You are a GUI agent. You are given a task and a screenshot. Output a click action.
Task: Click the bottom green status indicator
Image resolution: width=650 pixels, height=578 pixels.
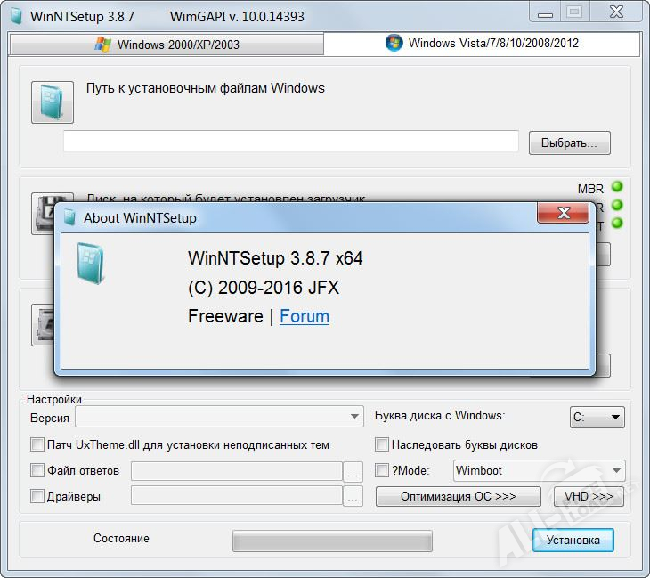coord(617,223)
